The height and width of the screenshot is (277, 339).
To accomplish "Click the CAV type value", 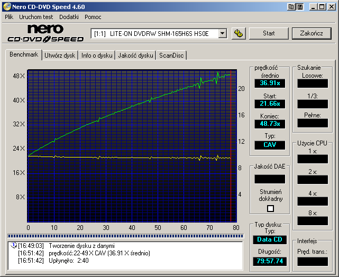I will [x=270, y=145].
